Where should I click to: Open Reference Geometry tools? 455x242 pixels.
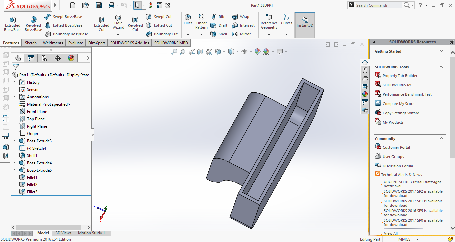tap(269, 22)
